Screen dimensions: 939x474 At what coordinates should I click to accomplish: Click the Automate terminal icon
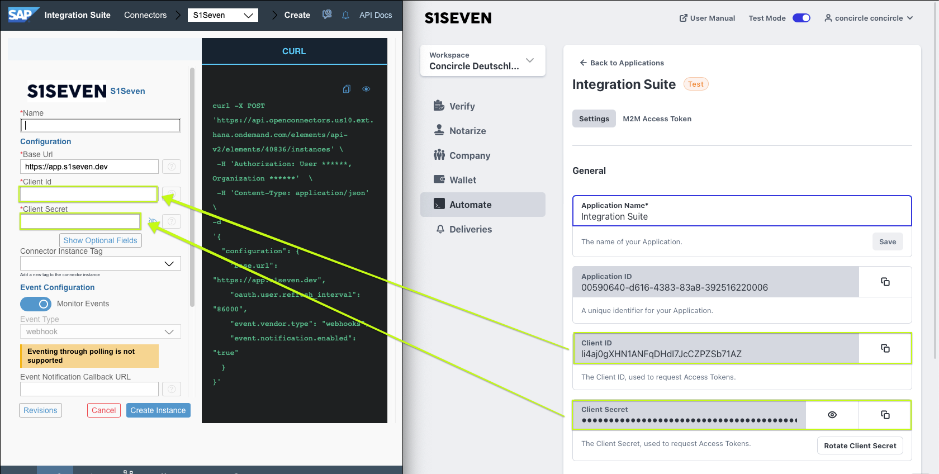(439, 204)
